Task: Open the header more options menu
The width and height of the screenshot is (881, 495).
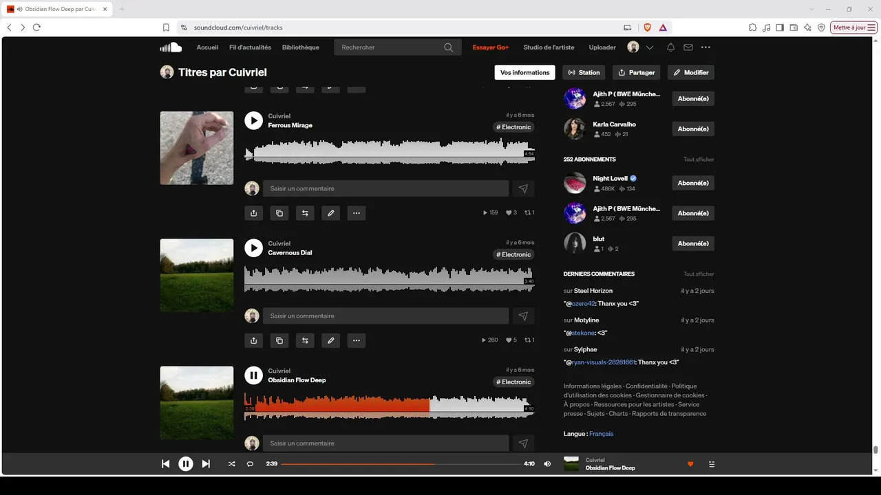Action: pyautogui.click(x=705, y=47)
